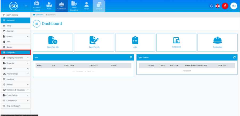Open the HD user profile avatar

pos(234,6)
